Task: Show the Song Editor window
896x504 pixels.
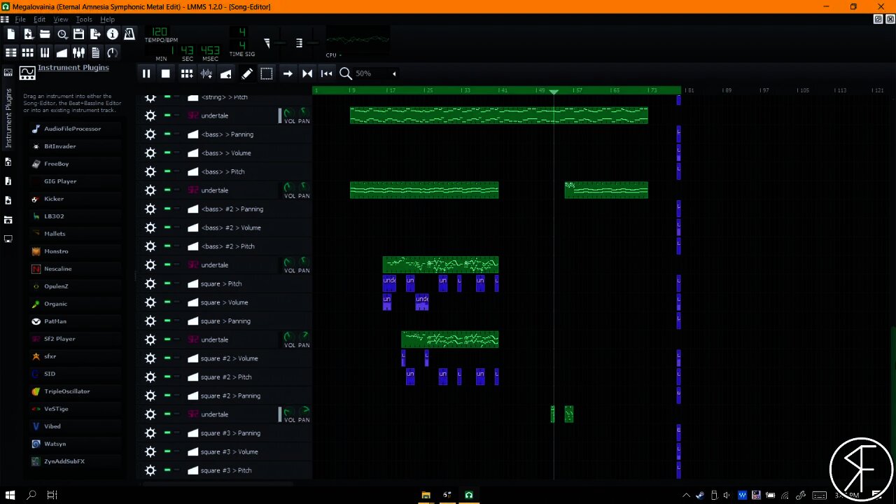Action: click(11, 52)
